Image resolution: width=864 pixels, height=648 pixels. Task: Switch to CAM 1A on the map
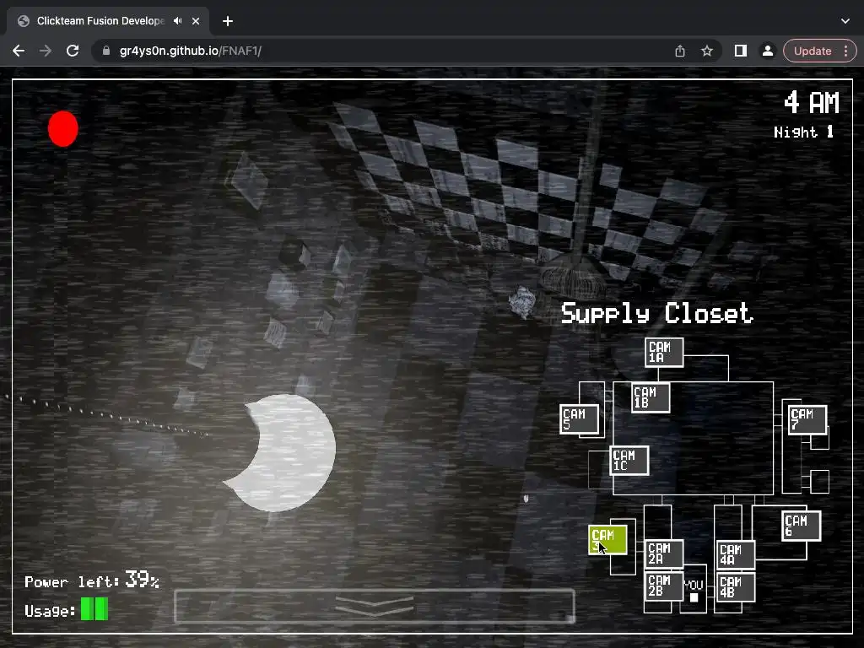click(x=664, y=353)
